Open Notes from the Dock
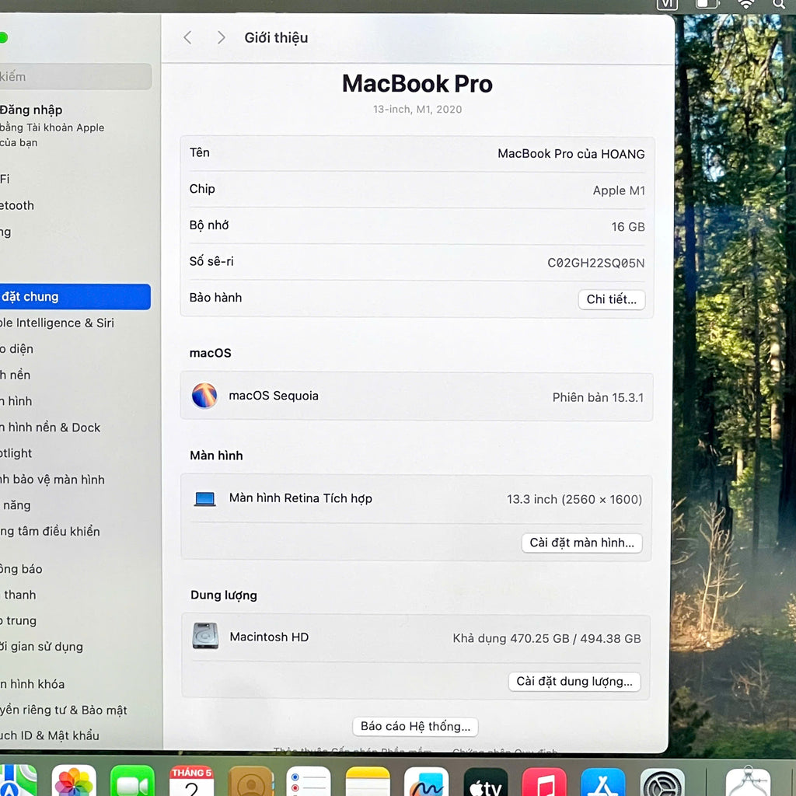Screen dimensions: 796x796 click(x=368, y=780)
